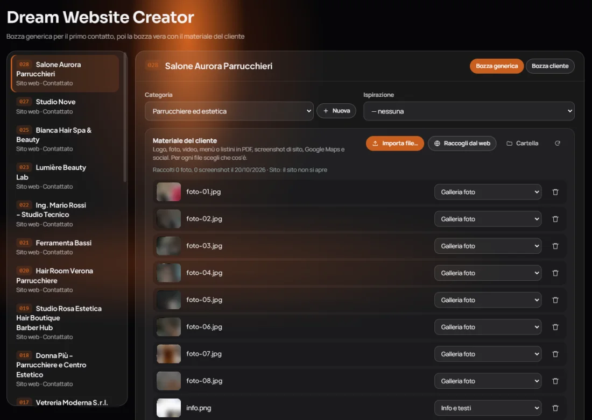Click the info.png thumbnail
Viewport: 592px width, 420px height.
tap(169, 408)
